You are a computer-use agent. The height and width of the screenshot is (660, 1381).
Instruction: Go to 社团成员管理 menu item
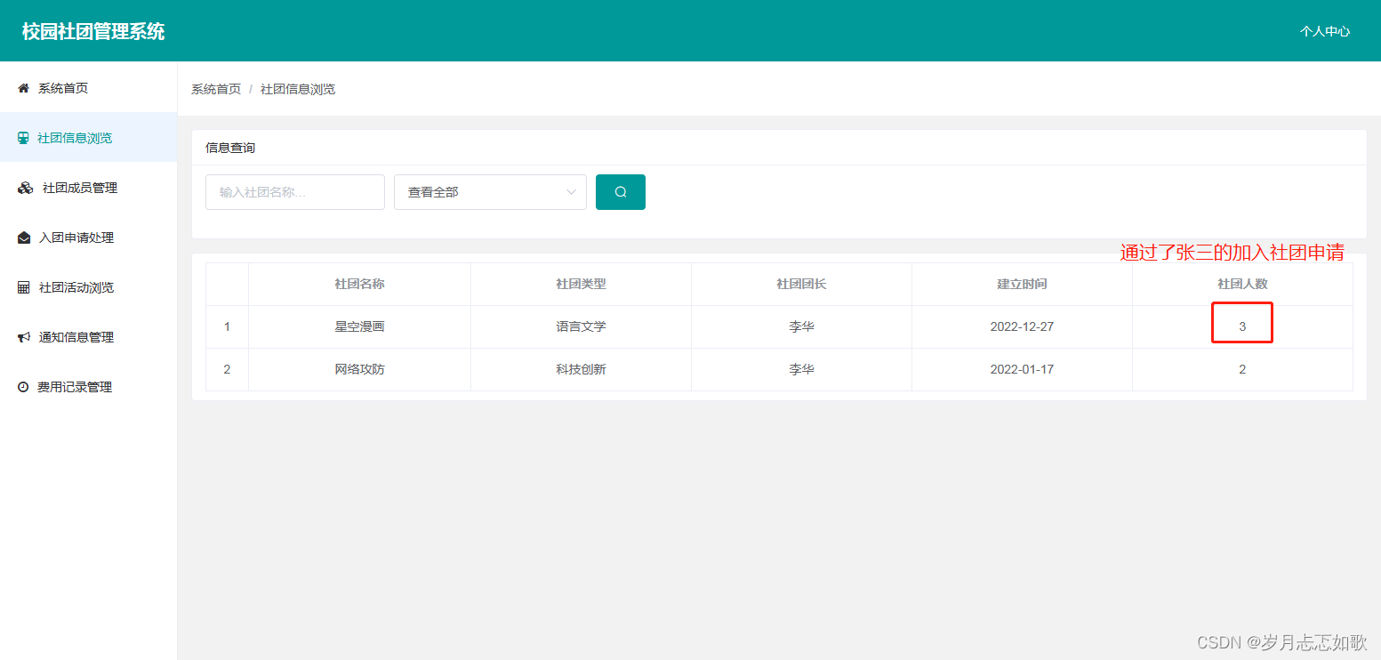click(89, 188)
